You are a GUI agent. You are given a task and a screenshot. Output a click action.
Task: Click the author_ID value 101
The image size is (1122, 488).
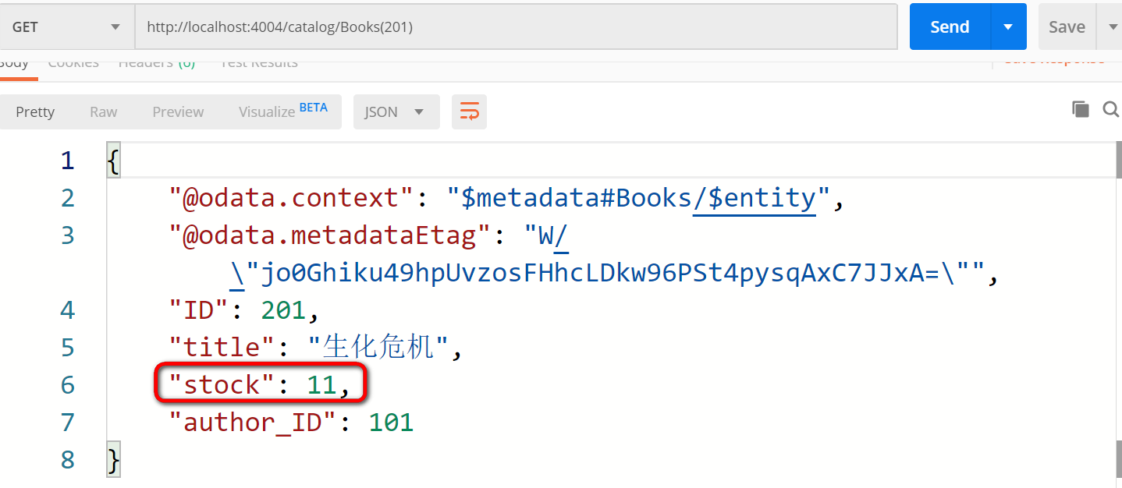391,423
